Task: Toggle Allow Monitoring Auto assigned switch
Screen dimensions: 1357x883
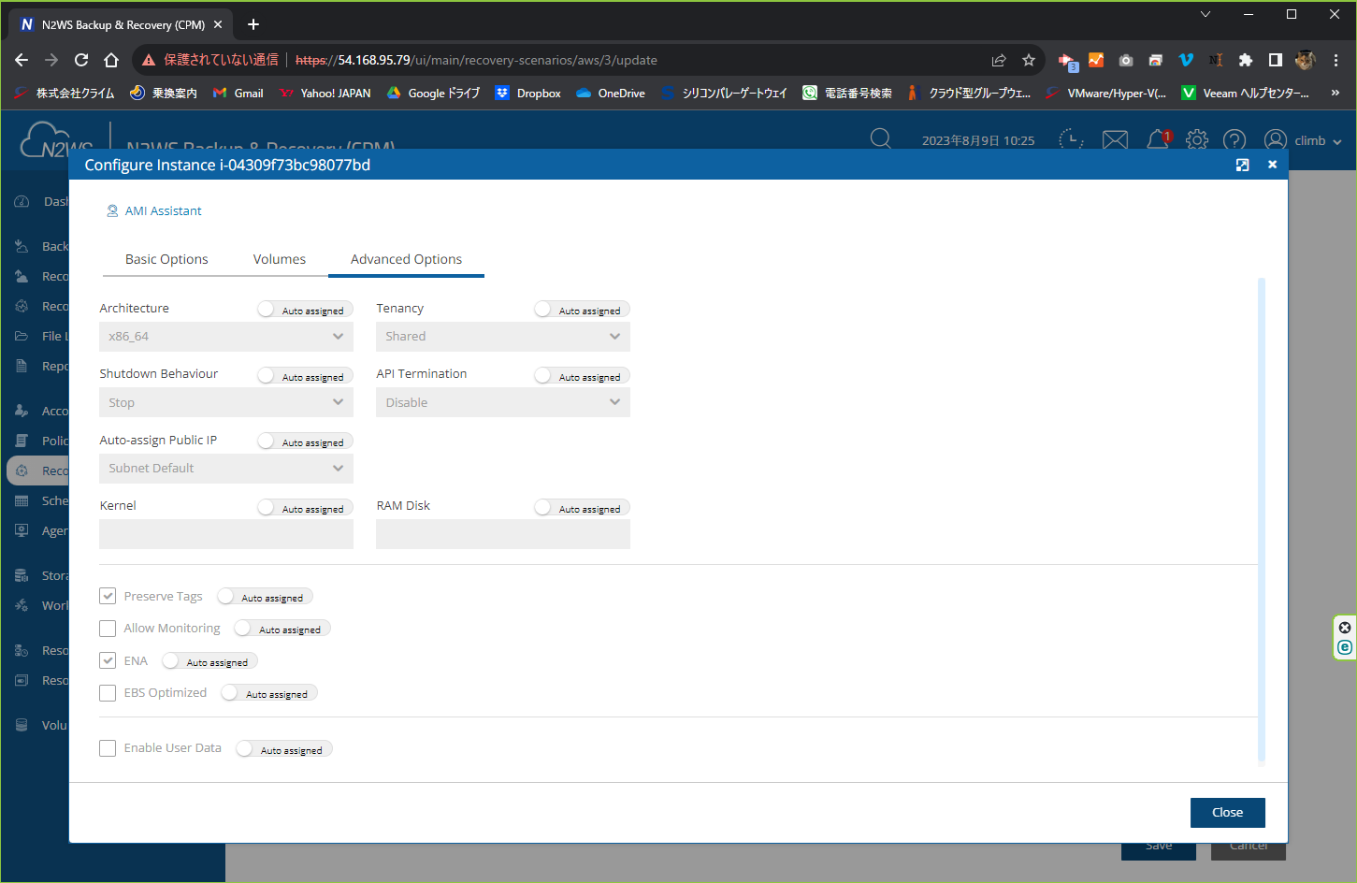Action: [282, 629]
